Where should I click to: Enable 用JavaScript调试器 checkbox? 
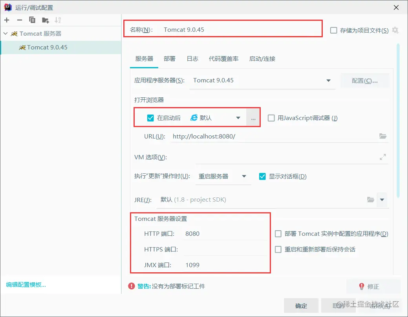(x=271, y=118)
